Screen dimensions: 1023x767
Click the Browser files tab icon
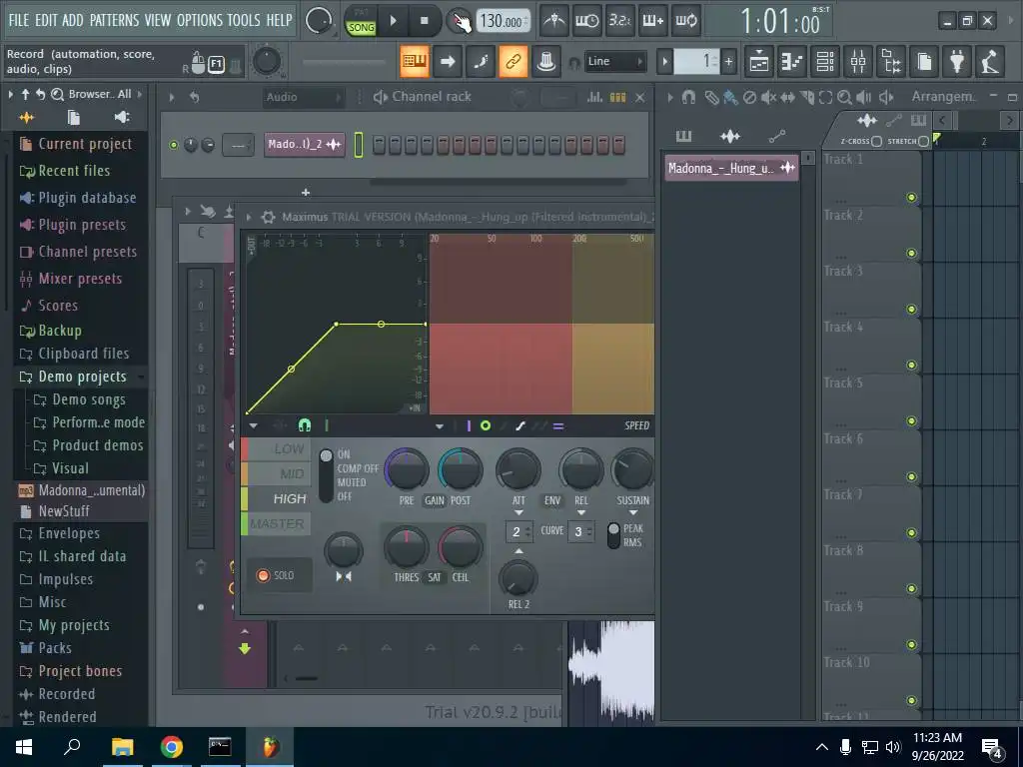[74, 118]
